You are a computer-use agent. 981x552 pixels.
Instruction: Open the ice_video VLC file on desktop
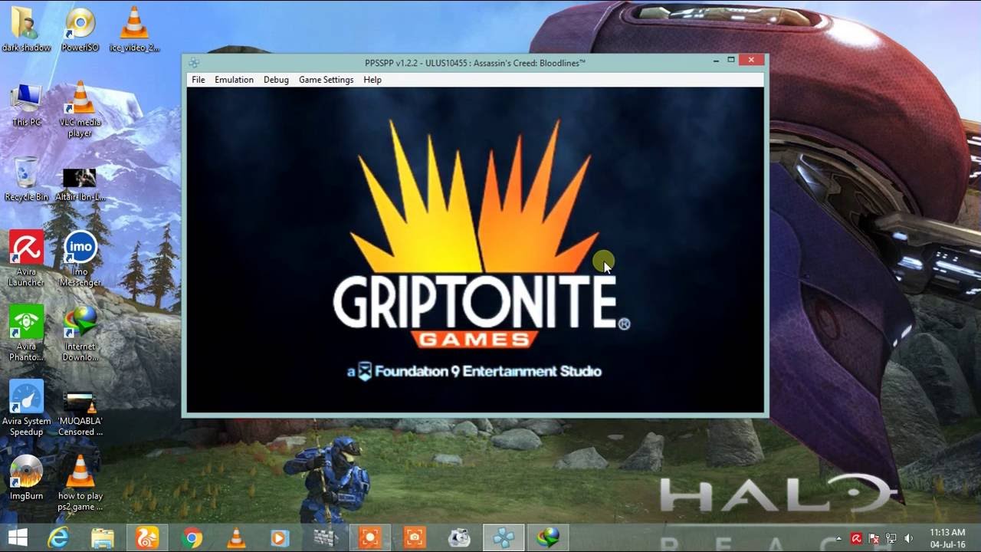134,31
